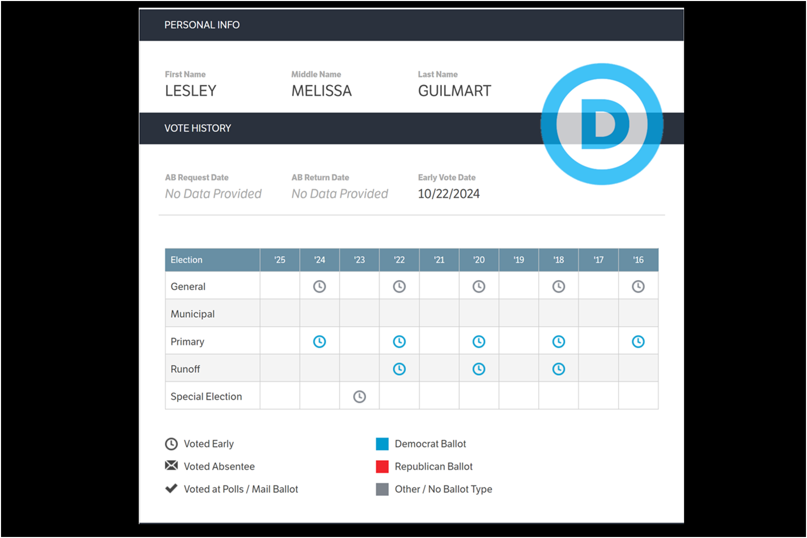Click the first name LESLEY
Viewport: 807px width, 538px height.
pyautogui.click(x=190, y=91)
